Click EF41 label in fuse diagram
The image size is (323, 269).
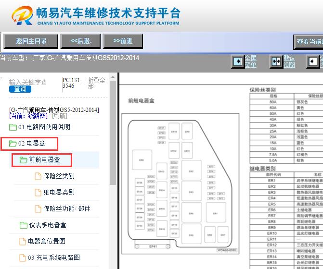point(153,246)
